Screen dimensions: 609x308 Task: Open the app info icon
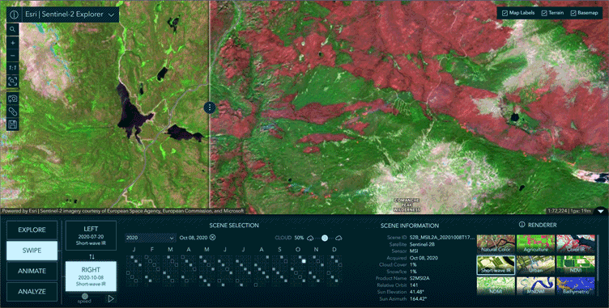(15, 15)
